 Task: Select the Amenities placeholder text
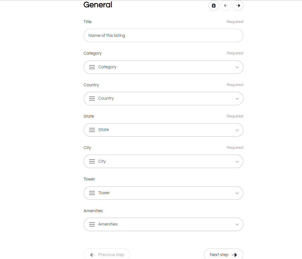point(108,224)
